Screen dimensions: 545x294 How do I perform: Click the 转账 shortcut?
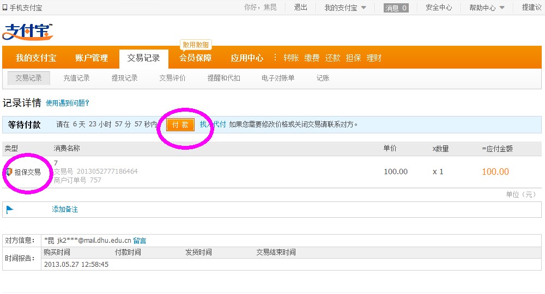tap(291, 58)
